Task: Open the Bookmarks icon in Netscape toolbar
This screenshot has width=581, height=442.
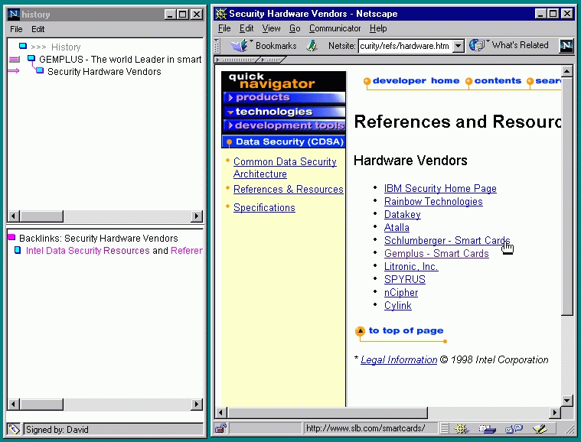Action: (240, 46)
